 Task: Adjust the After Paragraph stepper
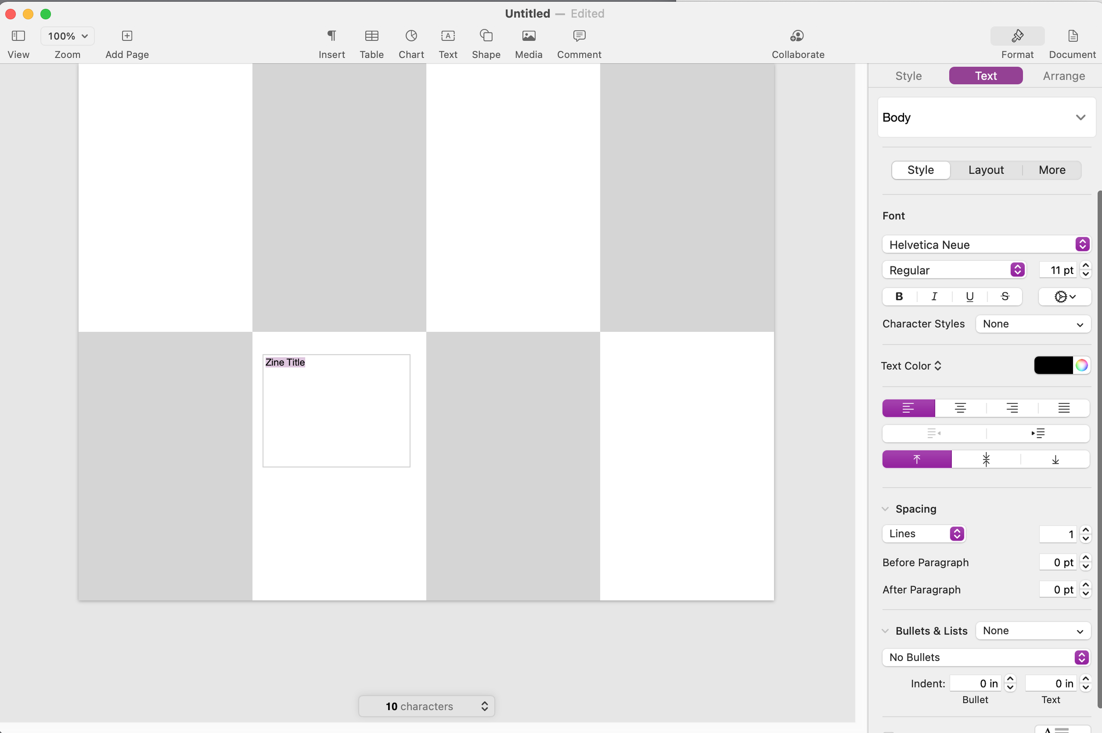tap(1085, 589)
